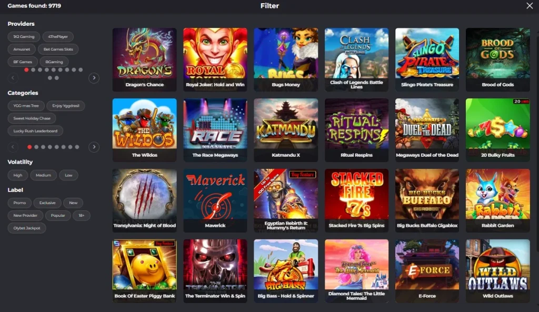Jump to second providers pagination dot

33,70
